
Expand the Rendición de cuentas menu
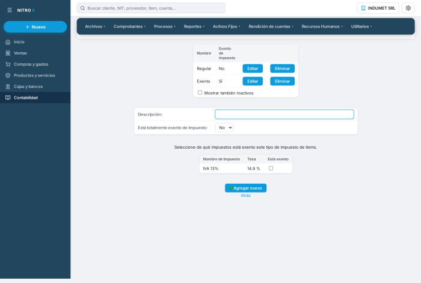point(271,26)
